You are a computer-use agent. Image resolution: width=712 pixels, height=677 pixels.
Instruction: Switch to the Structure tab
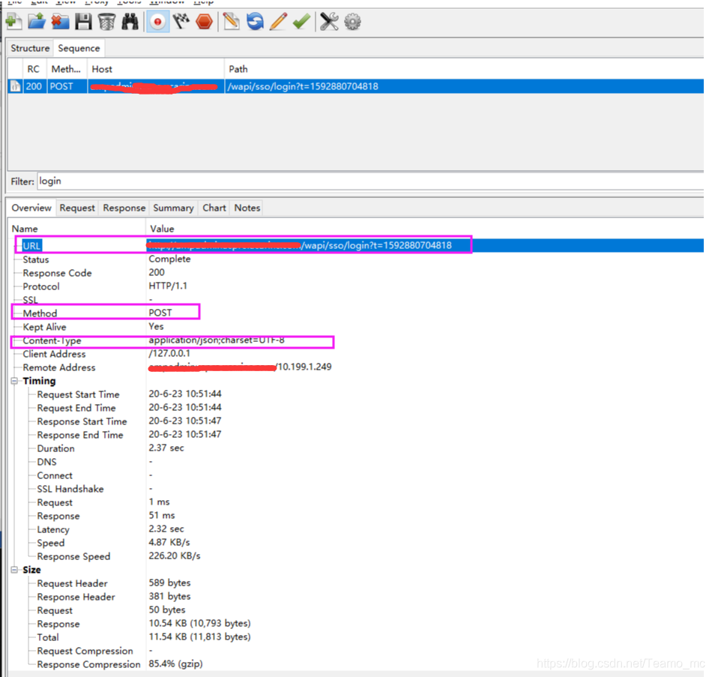[30, 48]
